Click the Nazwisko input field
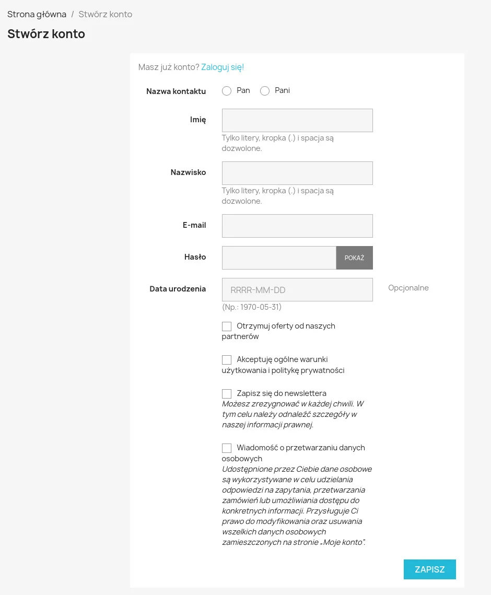The image size is (491, 595). click(x=297, y=173)
